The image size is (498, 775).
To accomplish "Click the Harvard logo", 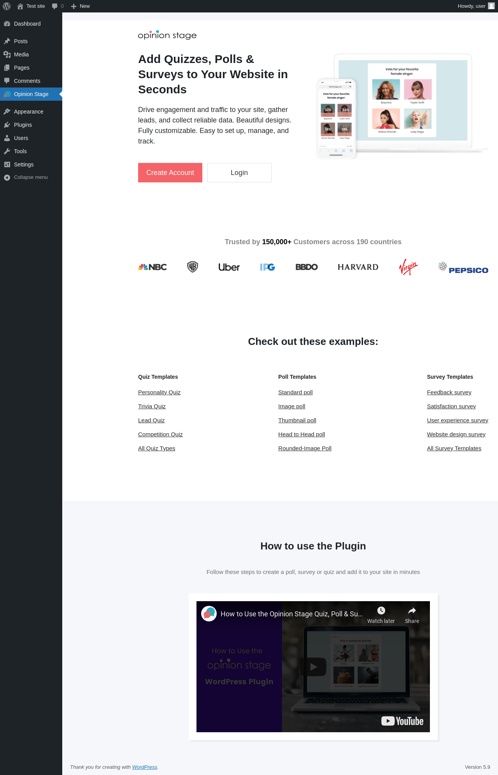I will (x=358, y=267).
